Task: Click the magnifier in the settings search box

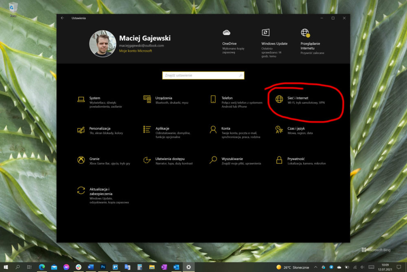Action: [241, 75]
